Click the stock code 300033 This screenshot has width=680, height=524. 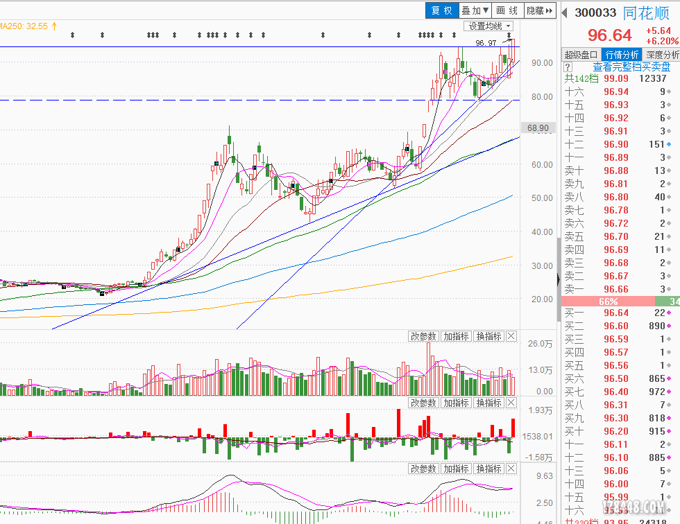(595, 13)
